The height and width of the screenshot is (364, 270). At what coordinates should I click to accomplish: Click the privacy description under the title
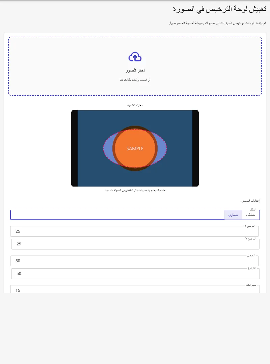(x=218, y=23)
